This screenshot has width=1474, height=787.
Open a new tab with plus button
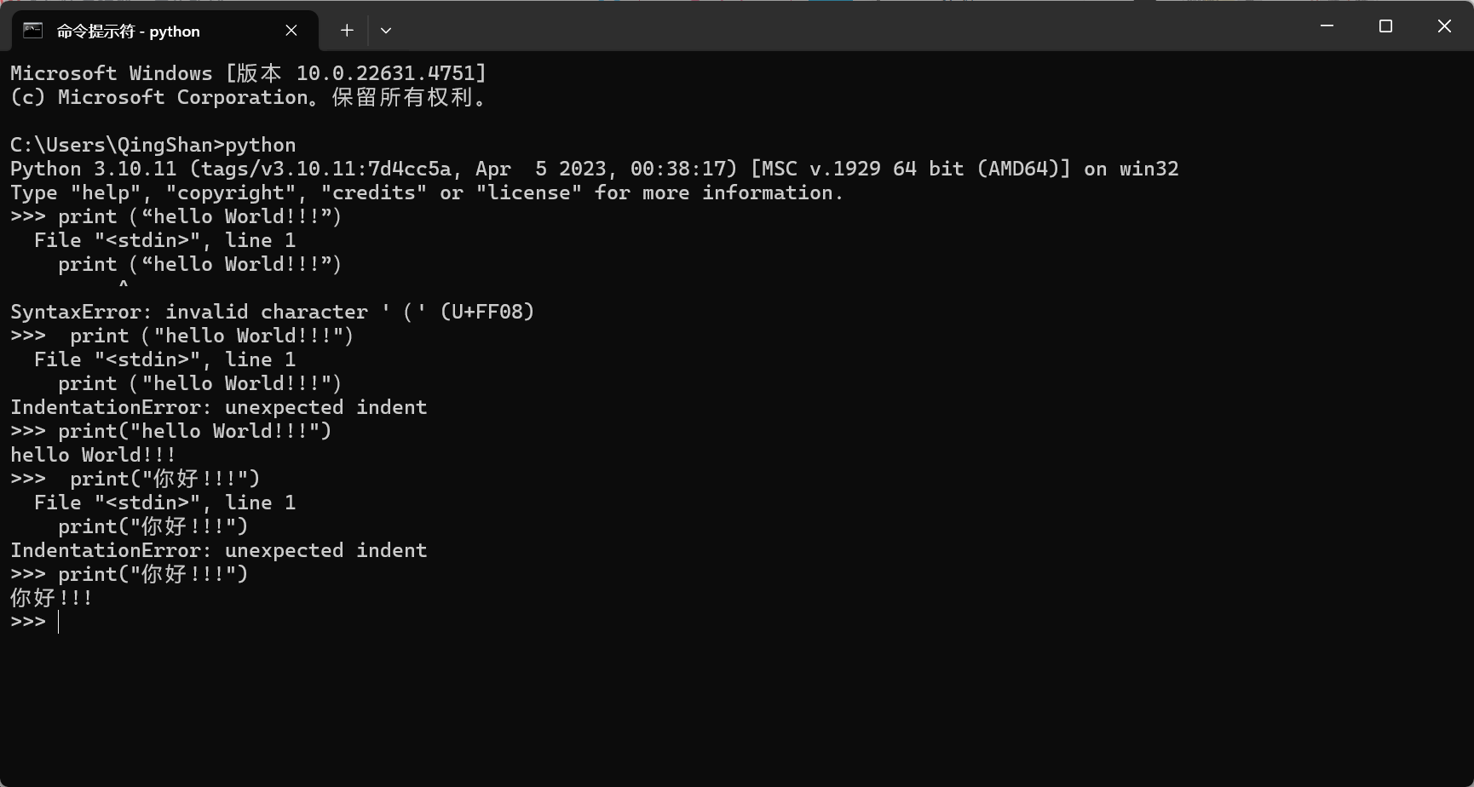pyautogui.click(x=347, y=31)
